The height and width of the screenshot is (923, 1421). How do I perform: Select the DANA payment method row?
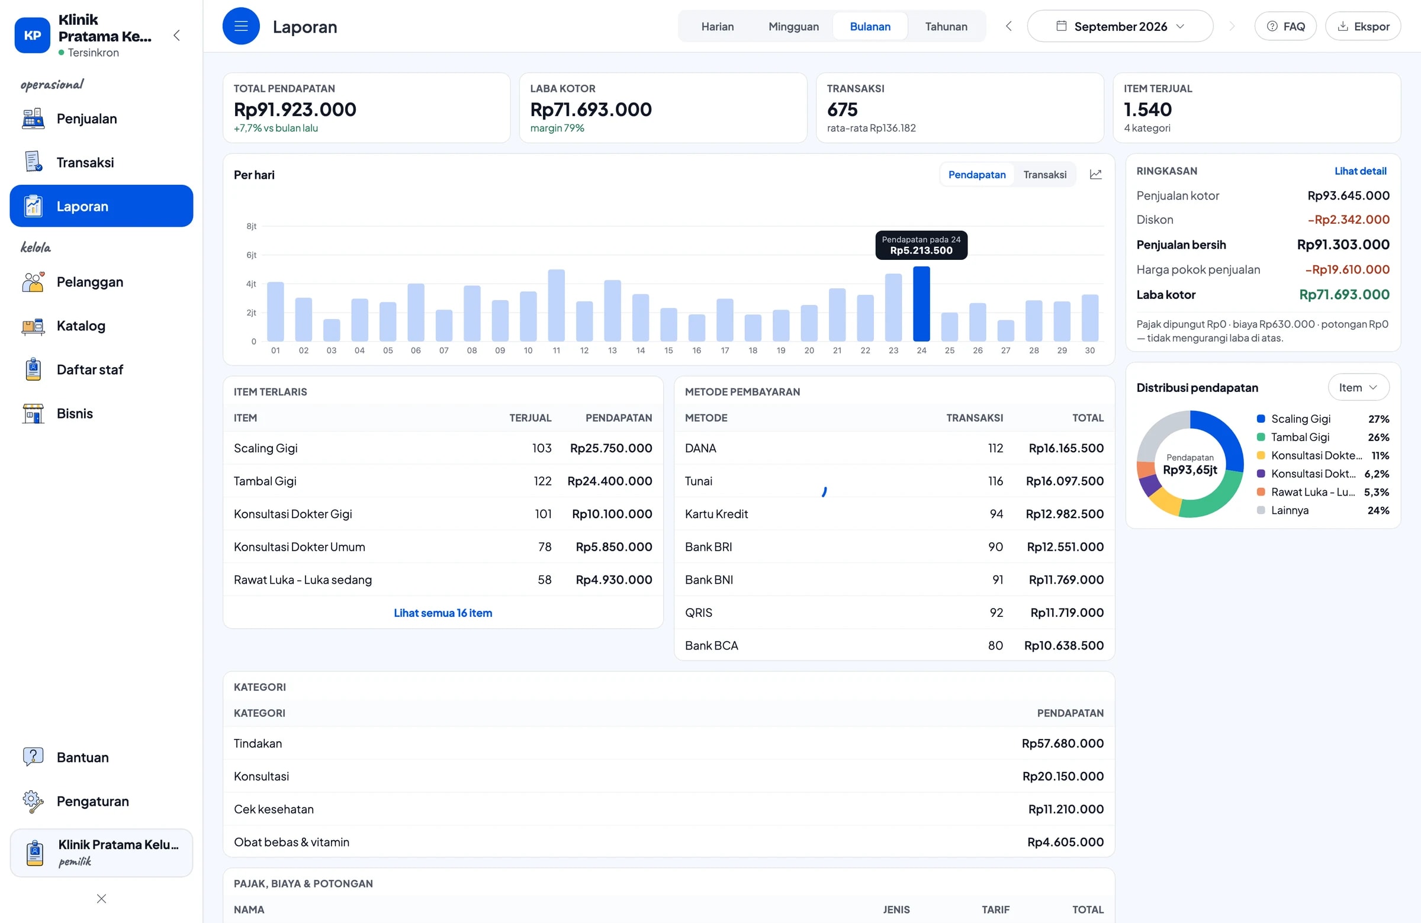(894, 448)
